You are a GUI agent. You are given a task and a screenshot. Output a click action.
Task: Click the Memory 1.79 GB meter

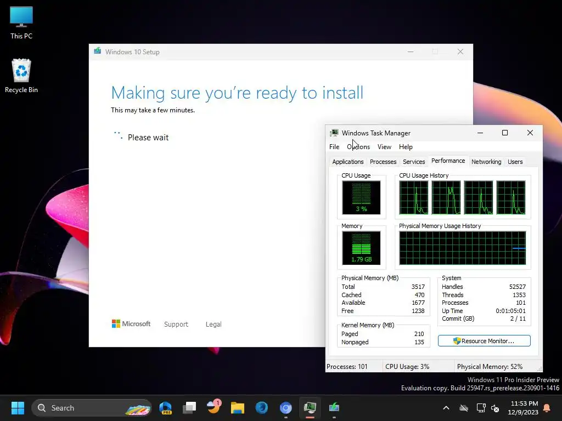click(361, 248)
